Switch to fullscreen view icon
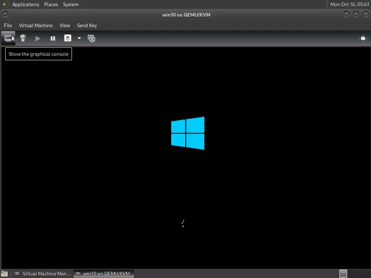The height and width of the screenshot is (278, 371). coord(363,38)
